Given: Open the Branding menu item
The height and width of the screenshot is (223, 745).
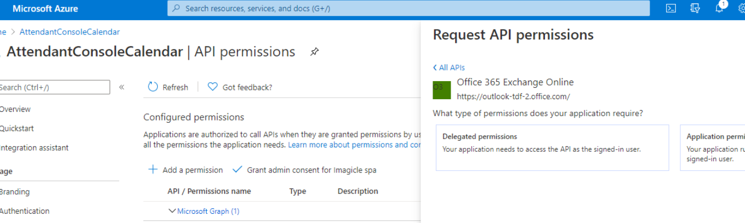Looking at the screenshot, I should 14,192.
